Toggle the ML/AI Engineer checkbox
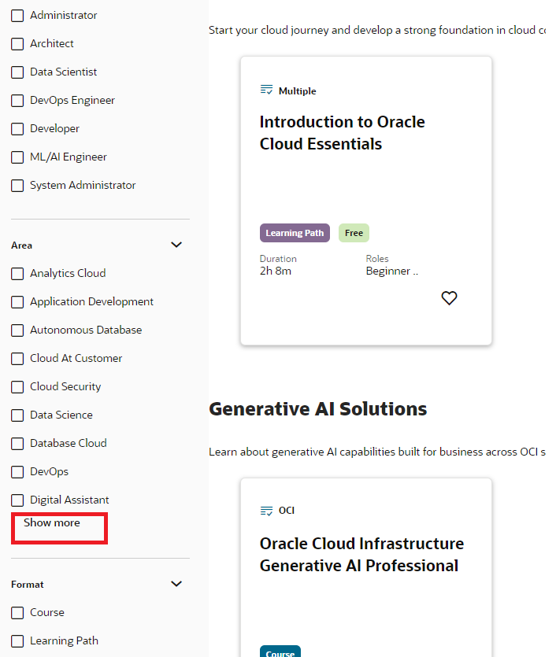Viewport: 556px width, 657px height. tap(17, 157)
